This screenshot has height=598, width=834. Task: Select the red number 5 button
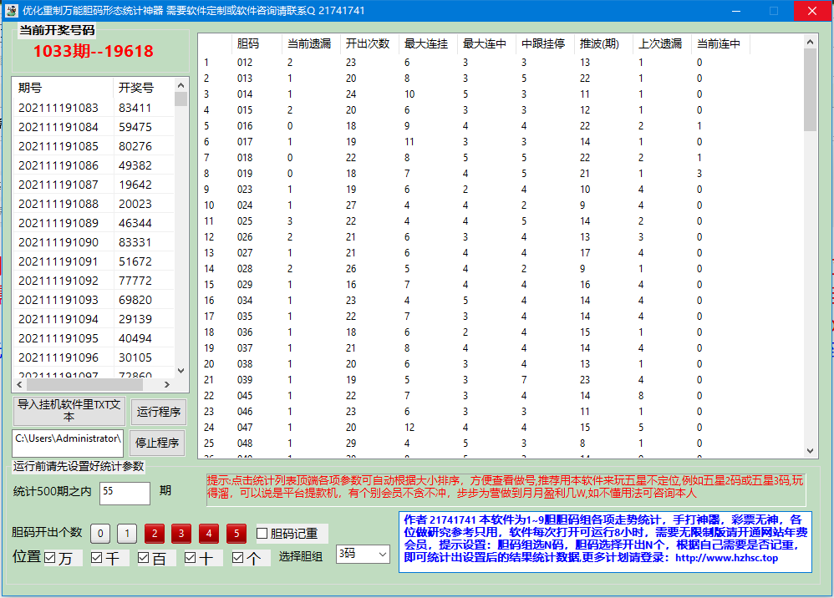236,533
